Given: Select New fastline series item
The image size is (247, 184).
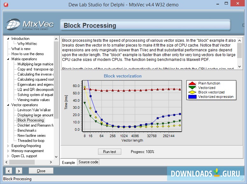Looking at the screenshot, I should coord(32,136).
